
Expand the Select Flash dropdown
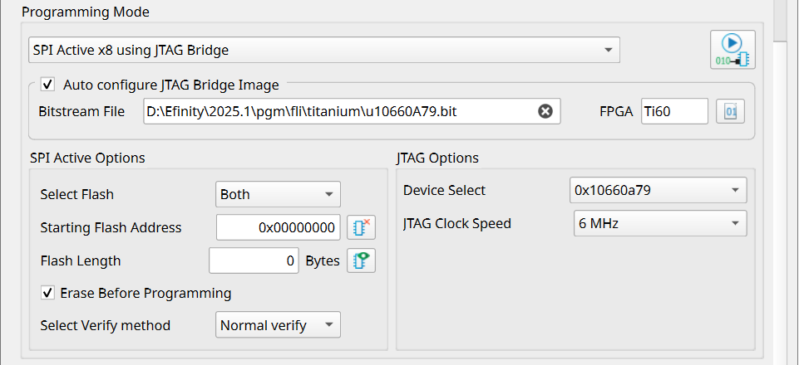pos(278,194)
